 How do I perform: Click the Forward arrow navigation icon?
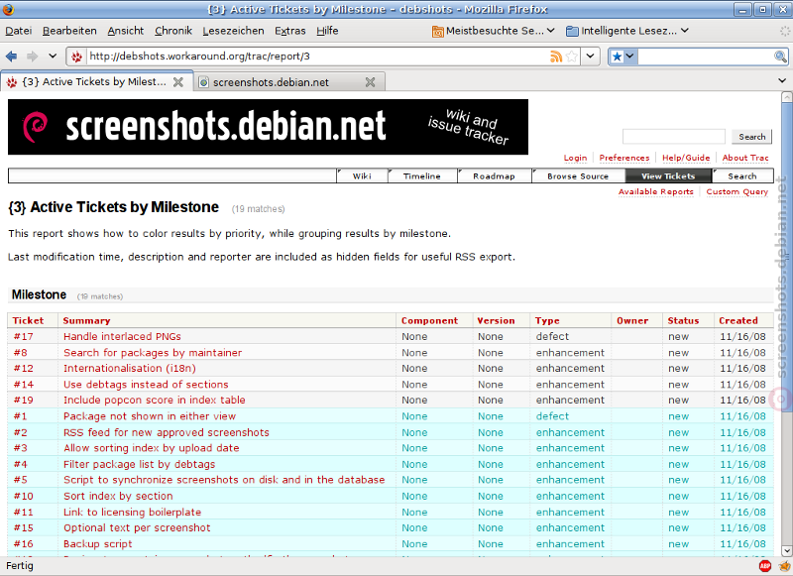point(33,57)
